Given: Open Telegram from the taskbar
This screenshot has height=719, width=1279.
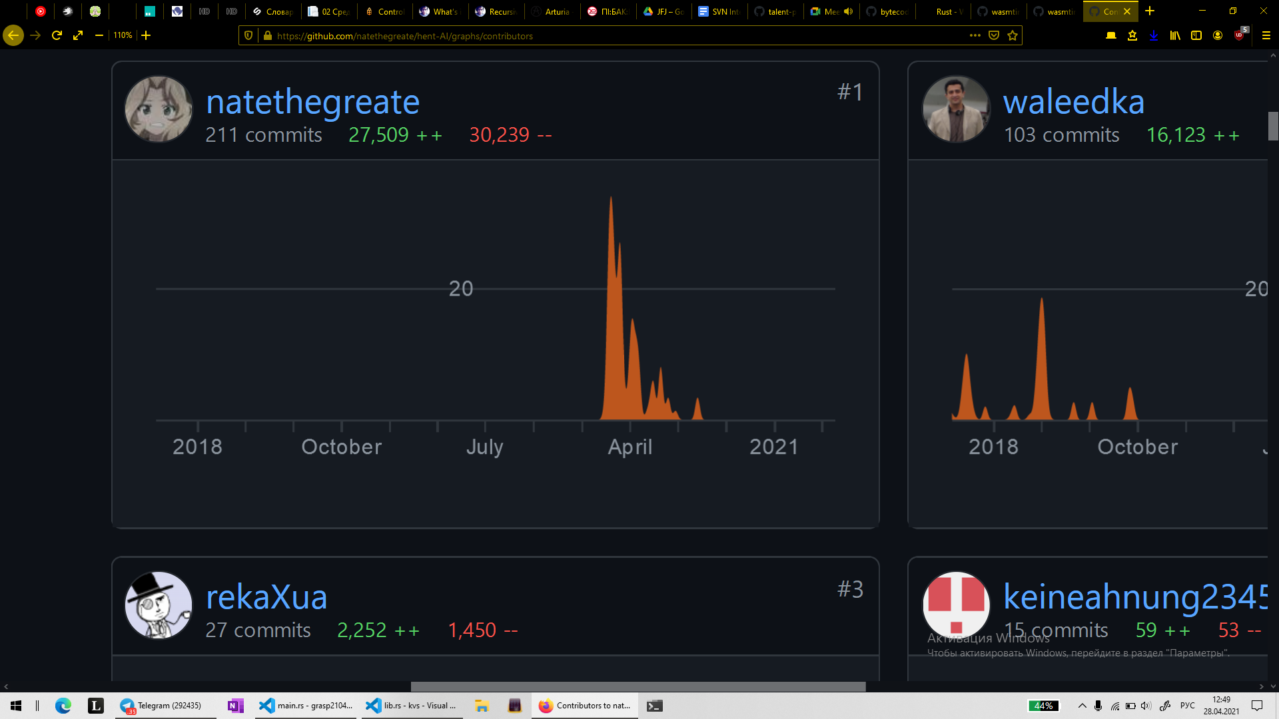Looking at the screenshot, I should pos(165,706).
